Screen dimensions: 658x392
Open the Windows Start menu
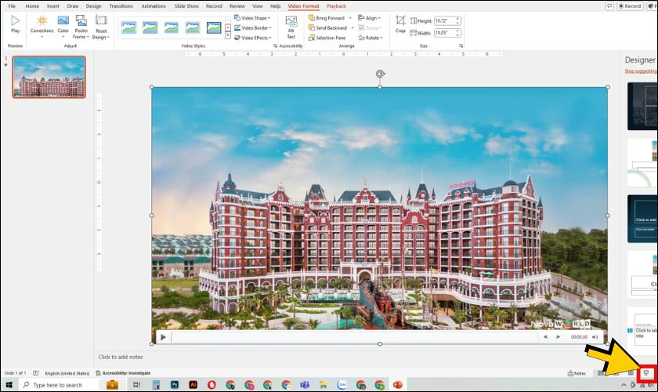9,385
